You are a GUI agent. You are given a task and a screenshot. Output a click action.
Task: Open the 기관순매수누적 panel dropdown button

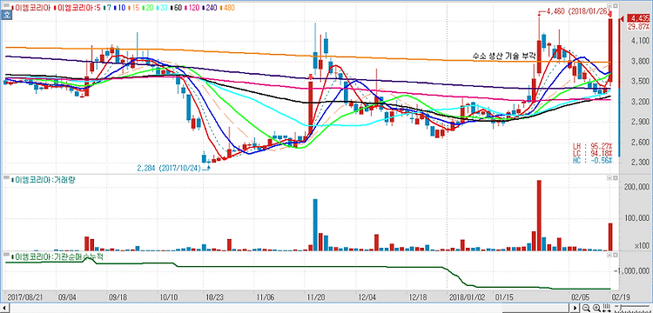(x=609, y=256)
